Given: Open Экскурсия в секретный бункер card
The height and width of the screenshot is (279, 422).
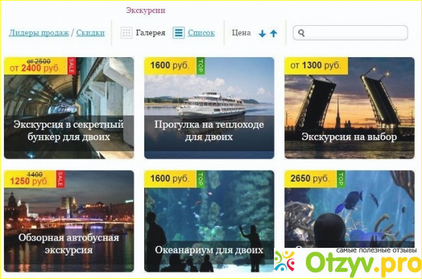Looking at the screenshot, I should point(69,108).
